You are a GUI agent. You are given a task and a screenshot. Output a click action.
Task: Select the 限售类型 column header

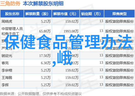coord(120,14)
